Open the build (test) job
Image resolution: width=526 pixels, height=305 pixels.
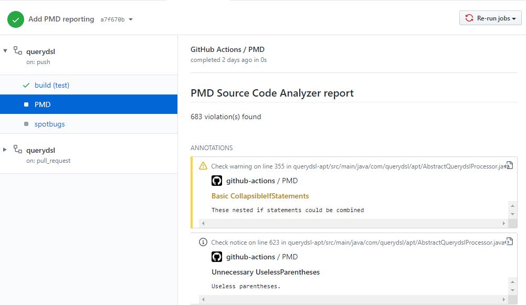51,85
